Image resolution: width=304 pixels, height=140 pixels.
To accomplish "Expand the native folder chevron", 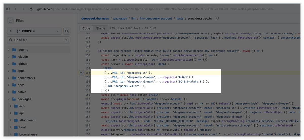I will pyautogui.click(x=9, y=92).
